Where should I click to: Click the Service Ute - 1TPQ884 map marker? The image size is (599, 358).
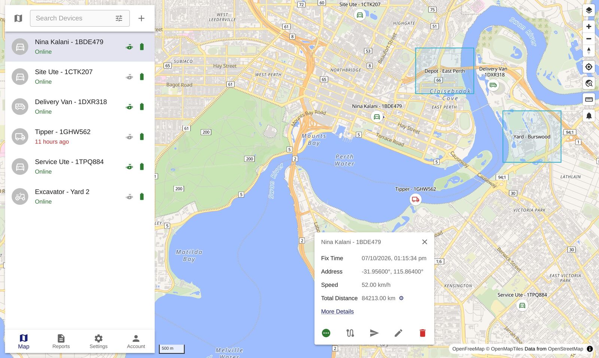[x=522, y=306]
